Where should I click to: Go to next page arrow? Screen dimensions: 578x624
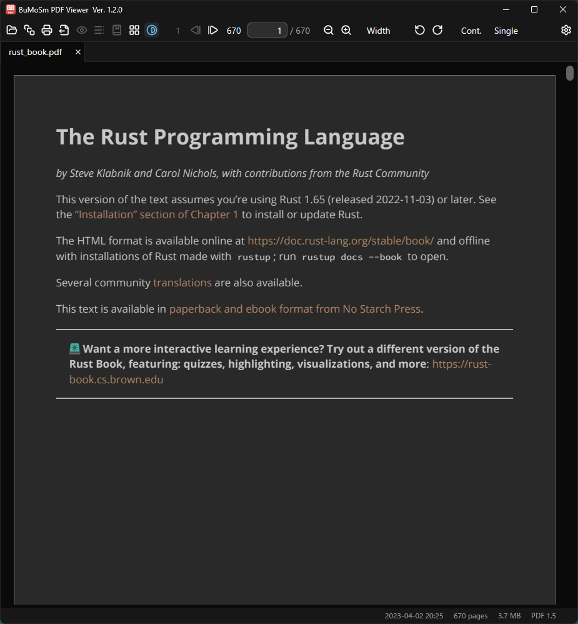213,30
